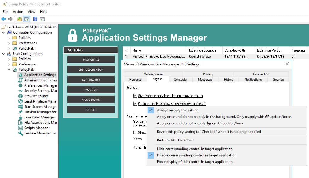Toggle Start Messenger when I log on checkbox

[135, 96]
